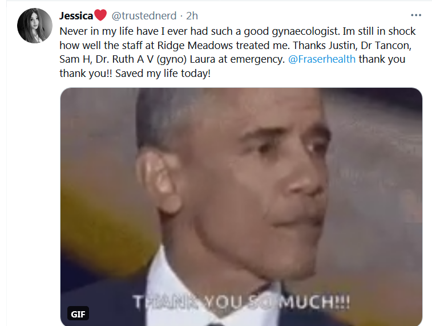
Task: Click the phrase Laura at emergency
Action: coord(237,59)
